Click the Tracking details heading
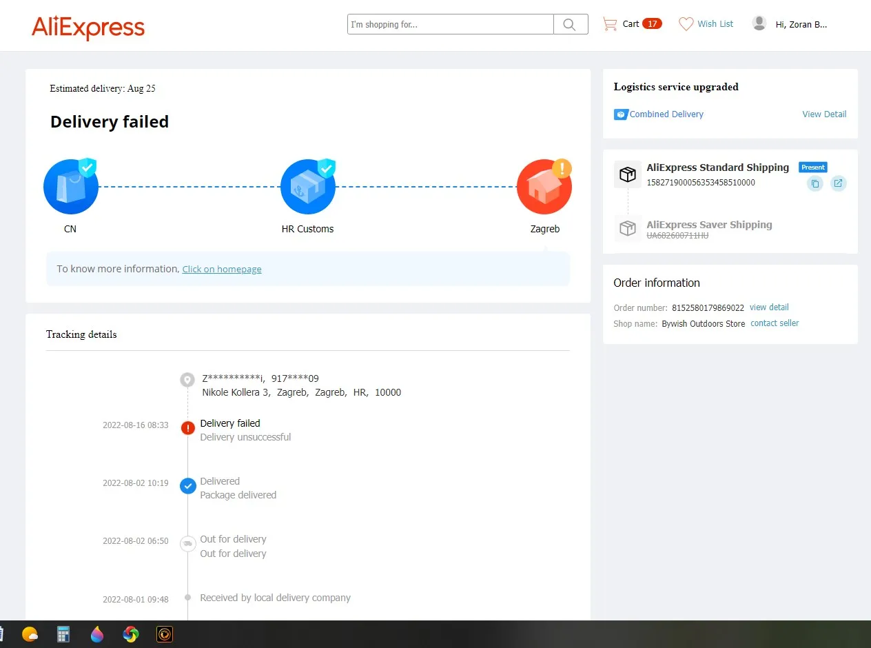 (x=81, y=334)
